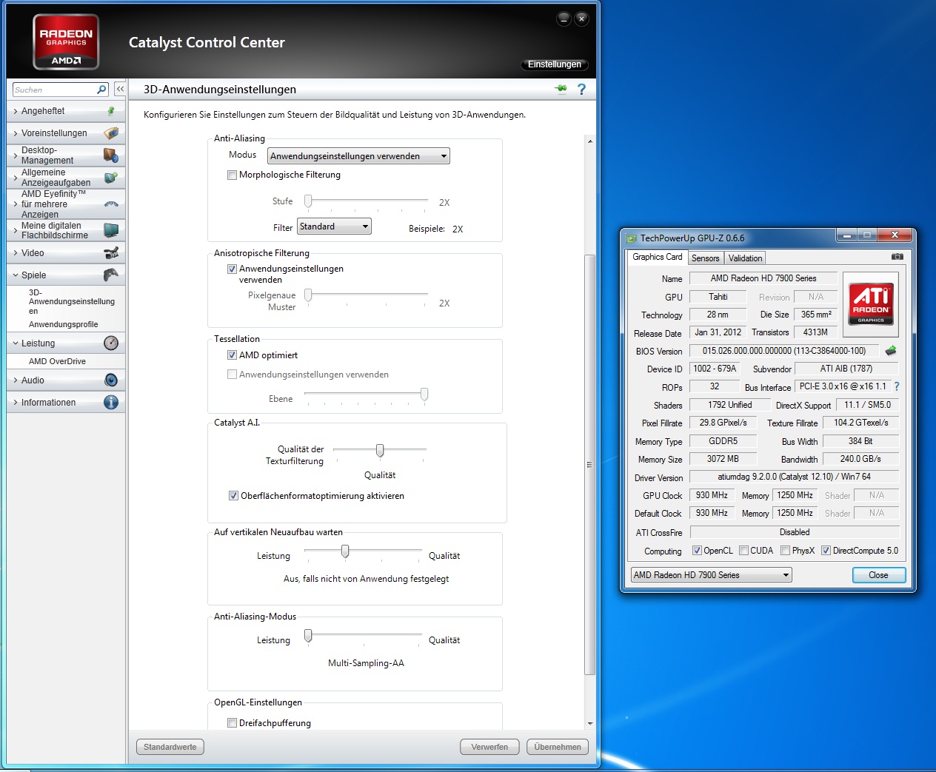The width and height of the screenshot is (936, 772).
Task: Click the Anti-Aliasing Stufe slider handle
Action: click(308, 201)
